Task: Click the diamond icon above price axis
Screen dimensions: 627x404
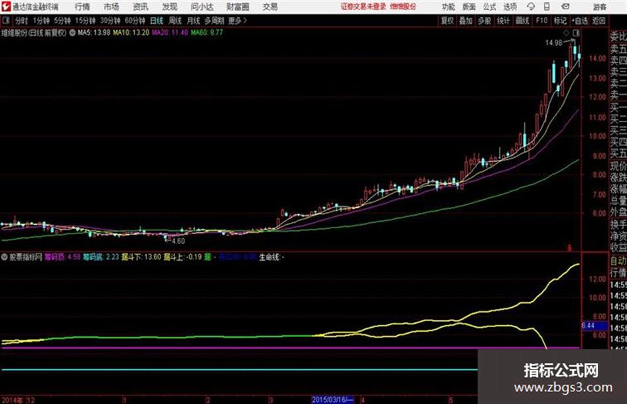Action: pos(566,33)
